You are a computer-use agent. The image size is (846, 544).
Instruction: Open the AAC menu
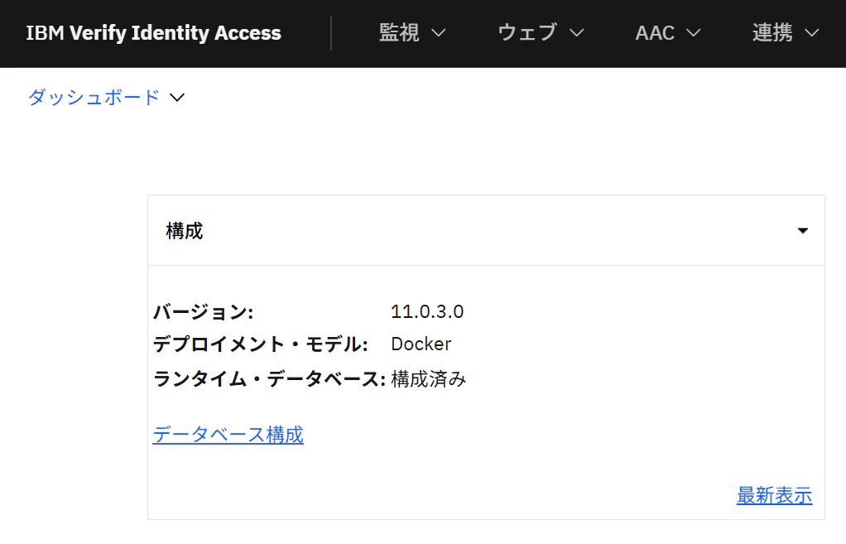667,33
